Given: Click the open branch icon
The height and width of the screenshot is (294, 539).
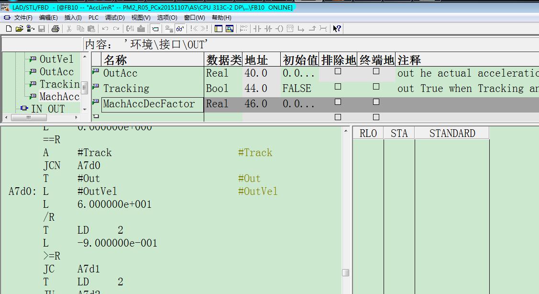Looking at the screenshot, I should 301,29.
